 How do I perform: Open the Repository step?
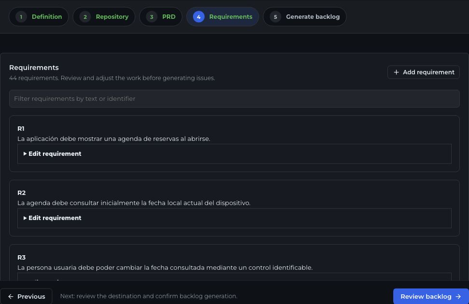[x=104, y=17]
